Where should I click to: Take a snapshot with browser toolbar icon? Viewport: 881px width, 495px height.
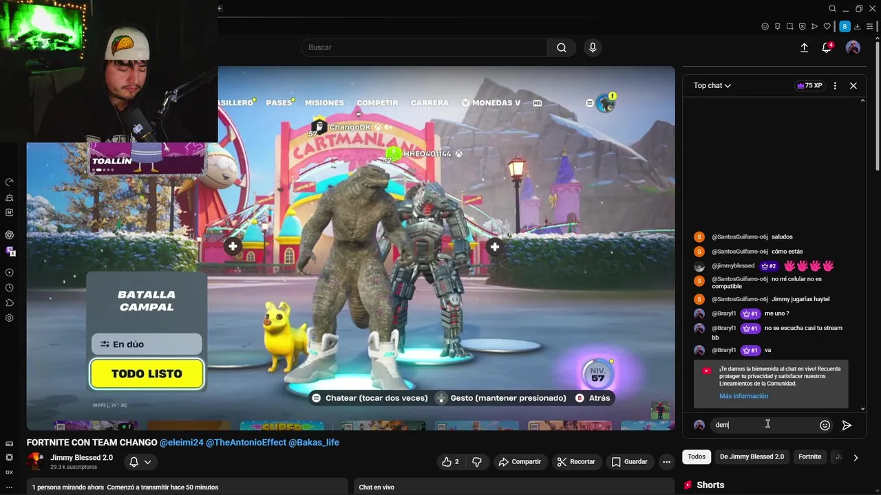coord(789,26)
